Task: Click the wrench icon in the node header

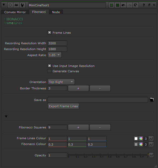Action: (23, 5)
